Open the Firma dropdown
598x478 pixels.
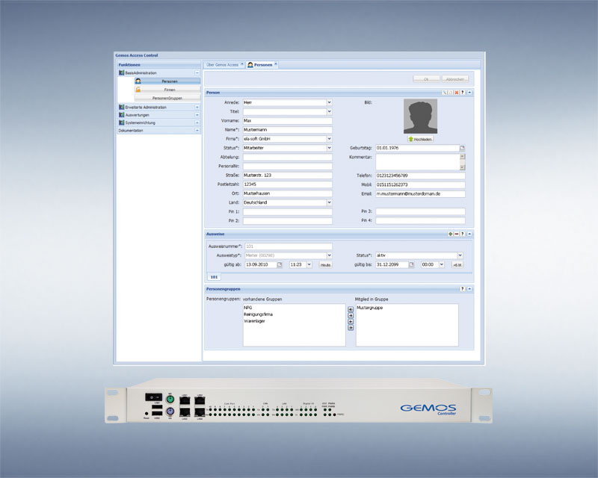coord(329,139)
